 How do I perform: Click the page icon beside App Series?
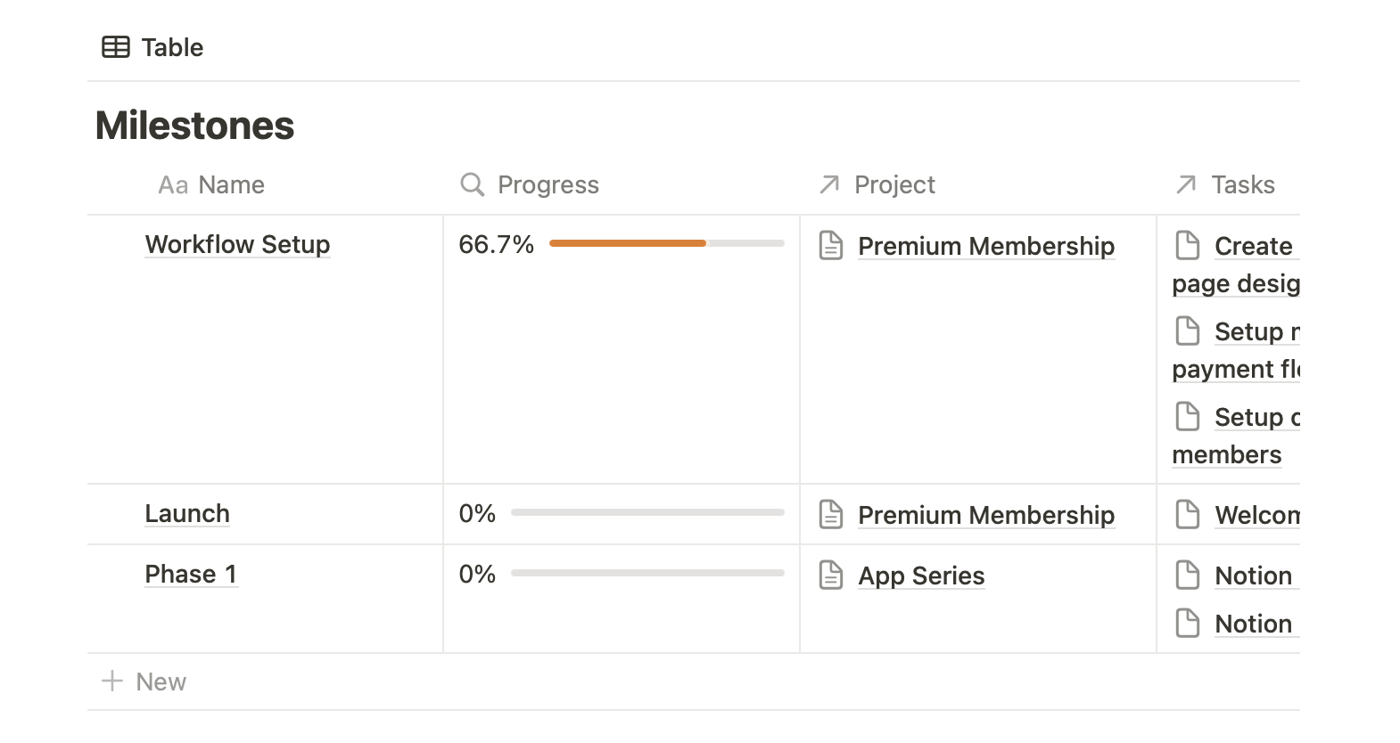point(831,576)
